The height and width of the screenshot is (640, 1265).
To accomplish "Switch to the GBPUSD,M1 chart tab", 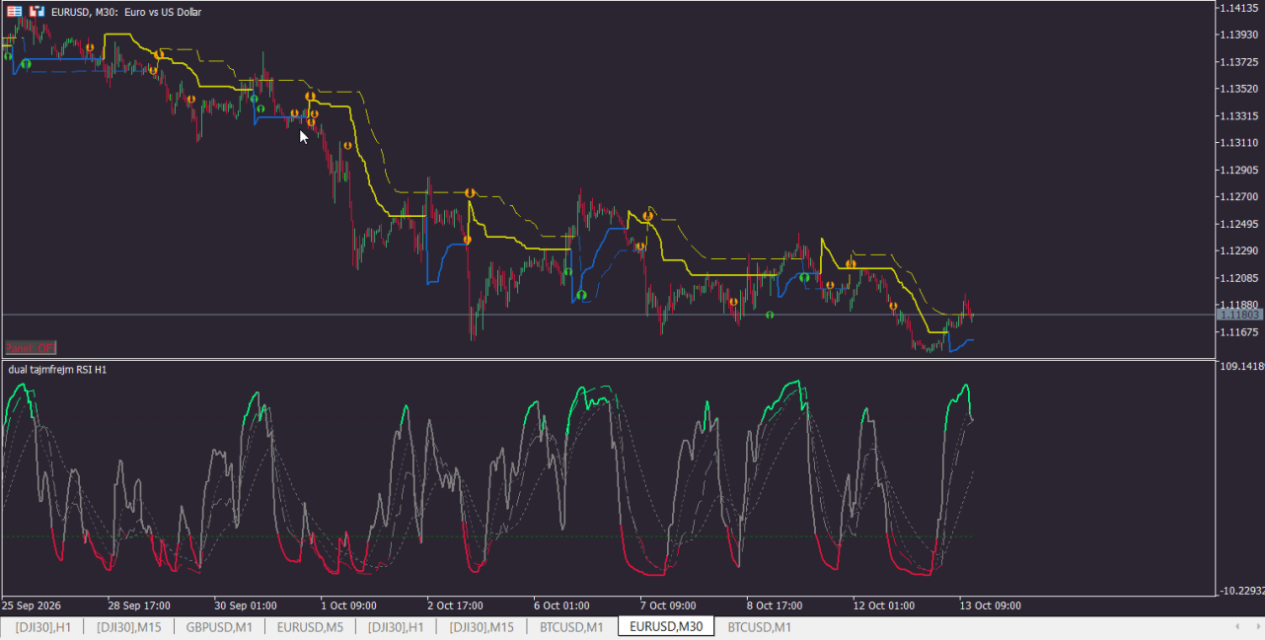I will (x=219, y=627).
